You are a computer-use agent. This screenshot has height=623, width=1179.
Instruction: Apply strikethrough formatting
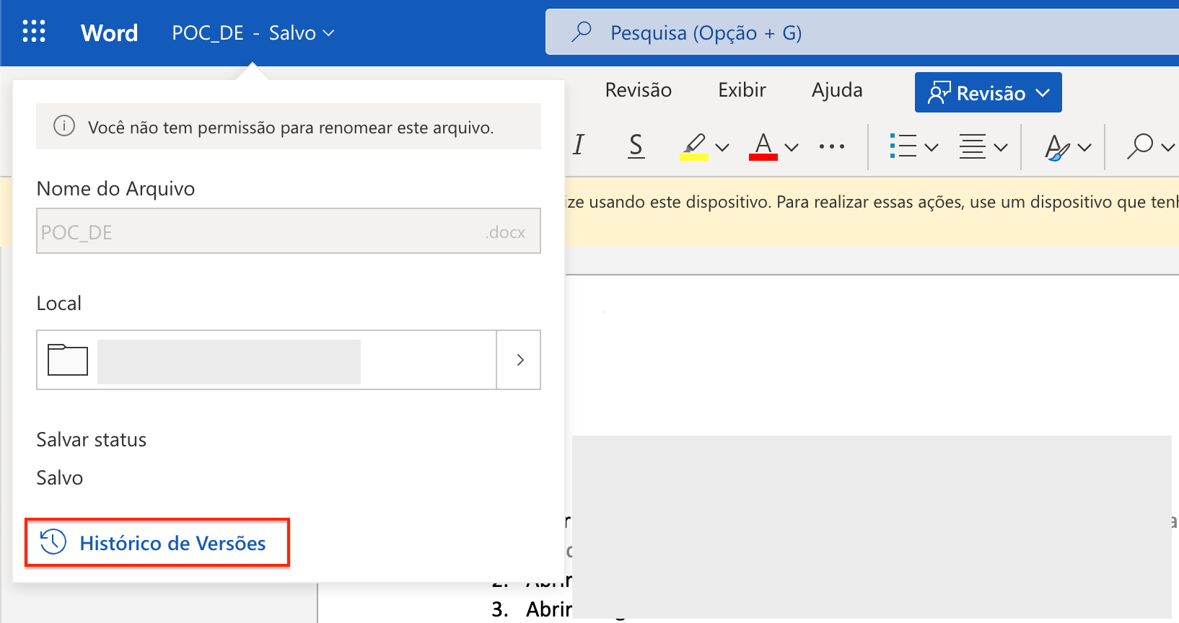tap(636, 145)
